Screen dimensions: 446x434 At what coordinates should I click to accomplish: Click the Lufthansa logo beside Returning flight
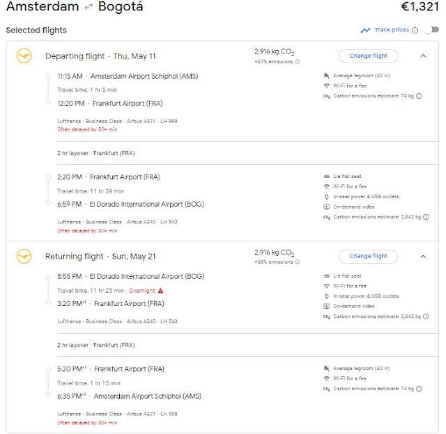[x=24, y=256]
